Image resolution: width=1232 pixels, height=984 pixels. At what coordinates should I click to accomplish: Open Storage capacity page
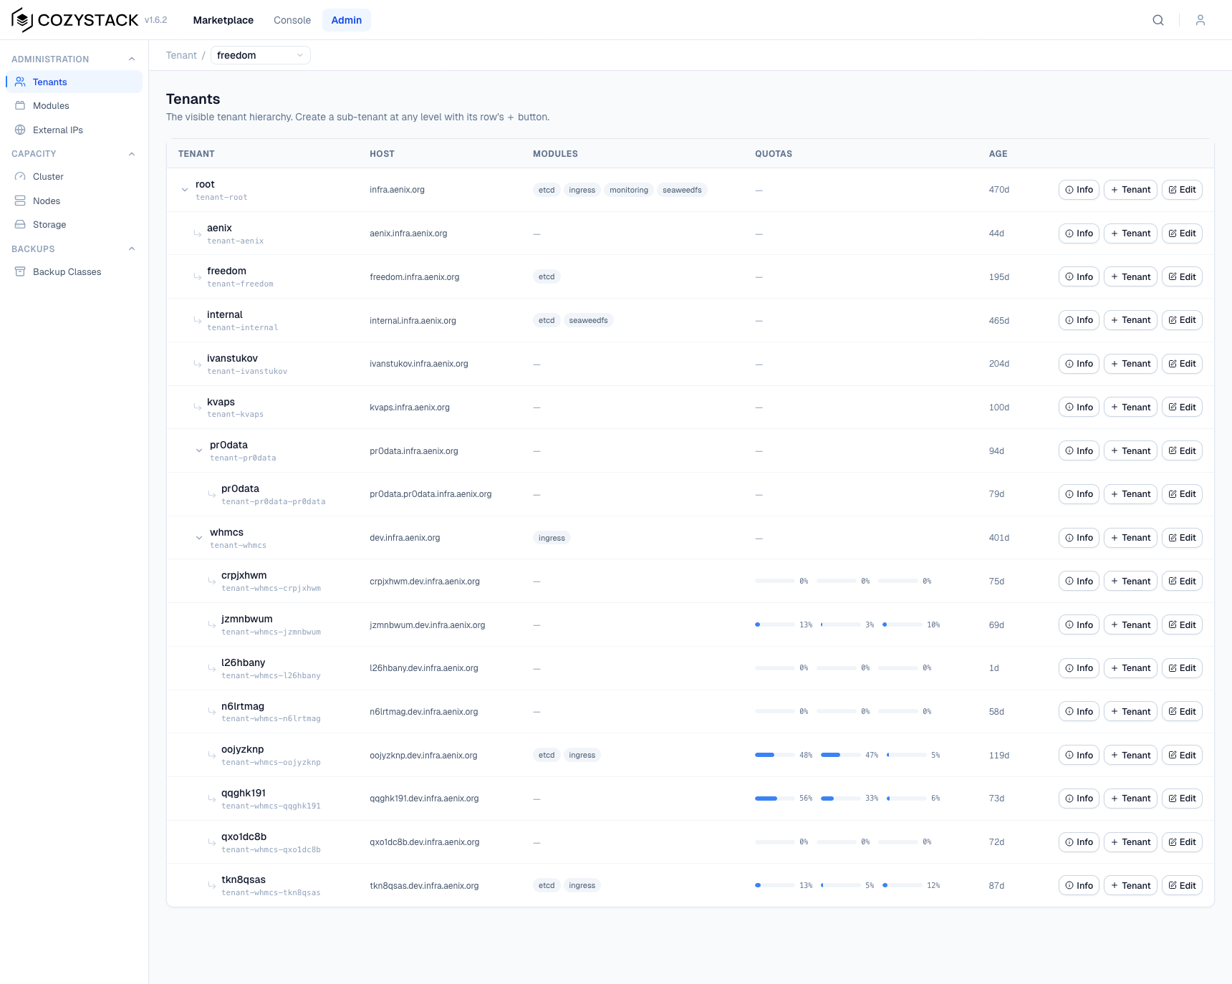click(74, 224)
